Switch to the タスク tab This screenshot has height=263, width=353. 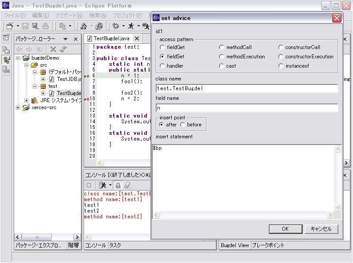(x=115, y=245)
